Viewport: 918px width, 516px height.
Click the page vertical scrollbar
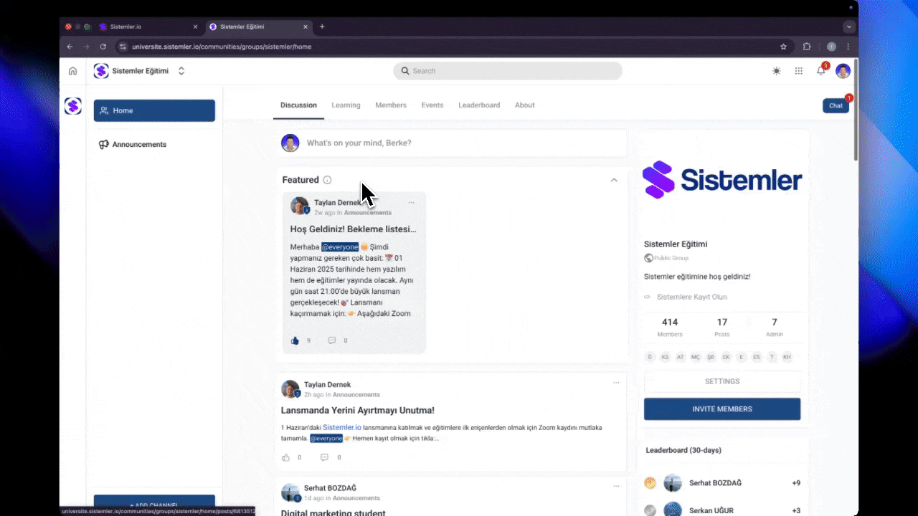856,109
